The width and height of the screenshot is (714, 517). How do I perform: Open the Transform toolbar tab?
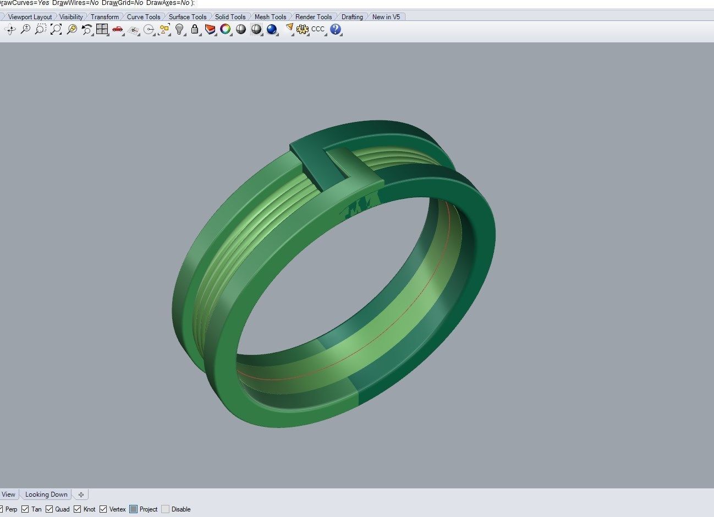click(105, 17)
